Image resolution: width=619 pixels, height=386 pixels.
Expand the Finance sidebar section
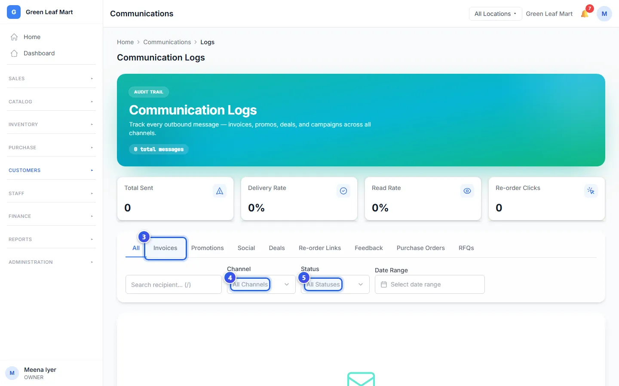click(x=51, y=216)
